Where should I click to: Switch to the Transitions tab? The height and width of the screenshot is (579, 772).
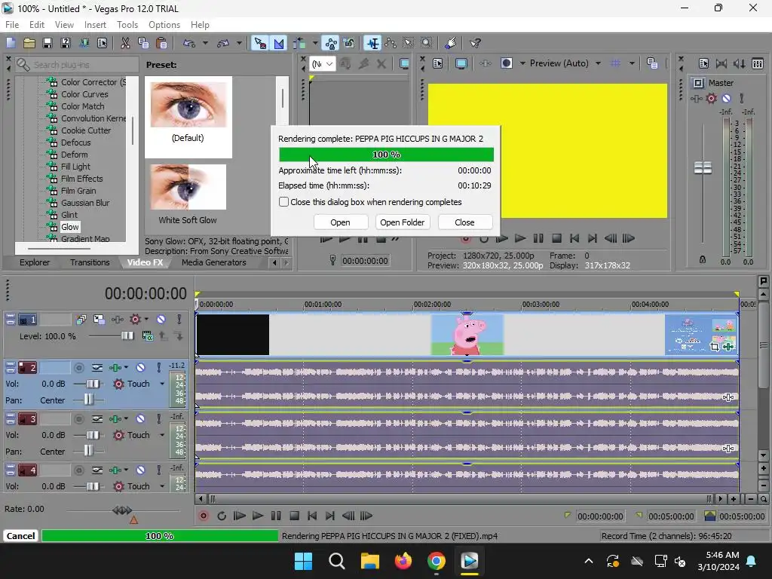coord(90,262)
